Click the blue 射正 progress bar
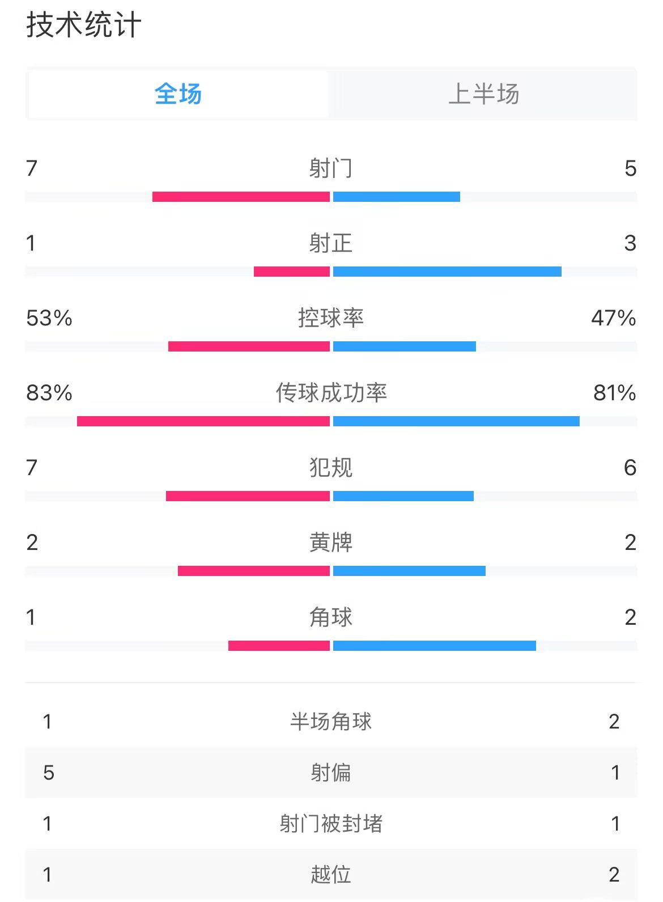Viewport: 663px width, 902px height. tap(447, 272)
